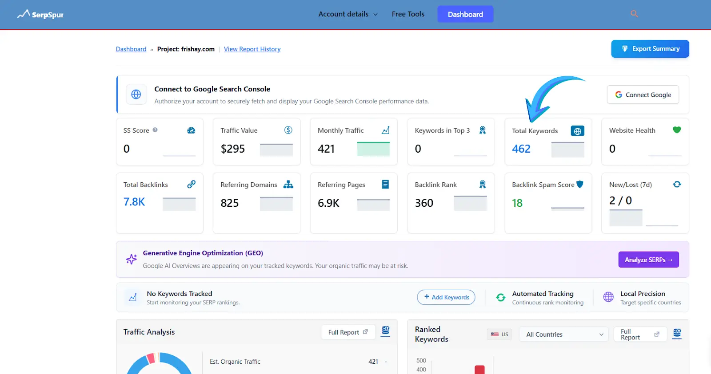The height and width of the screenshot is (374, 711).
Task: Open the All Countries dropdown
Action: coord(564,335)
